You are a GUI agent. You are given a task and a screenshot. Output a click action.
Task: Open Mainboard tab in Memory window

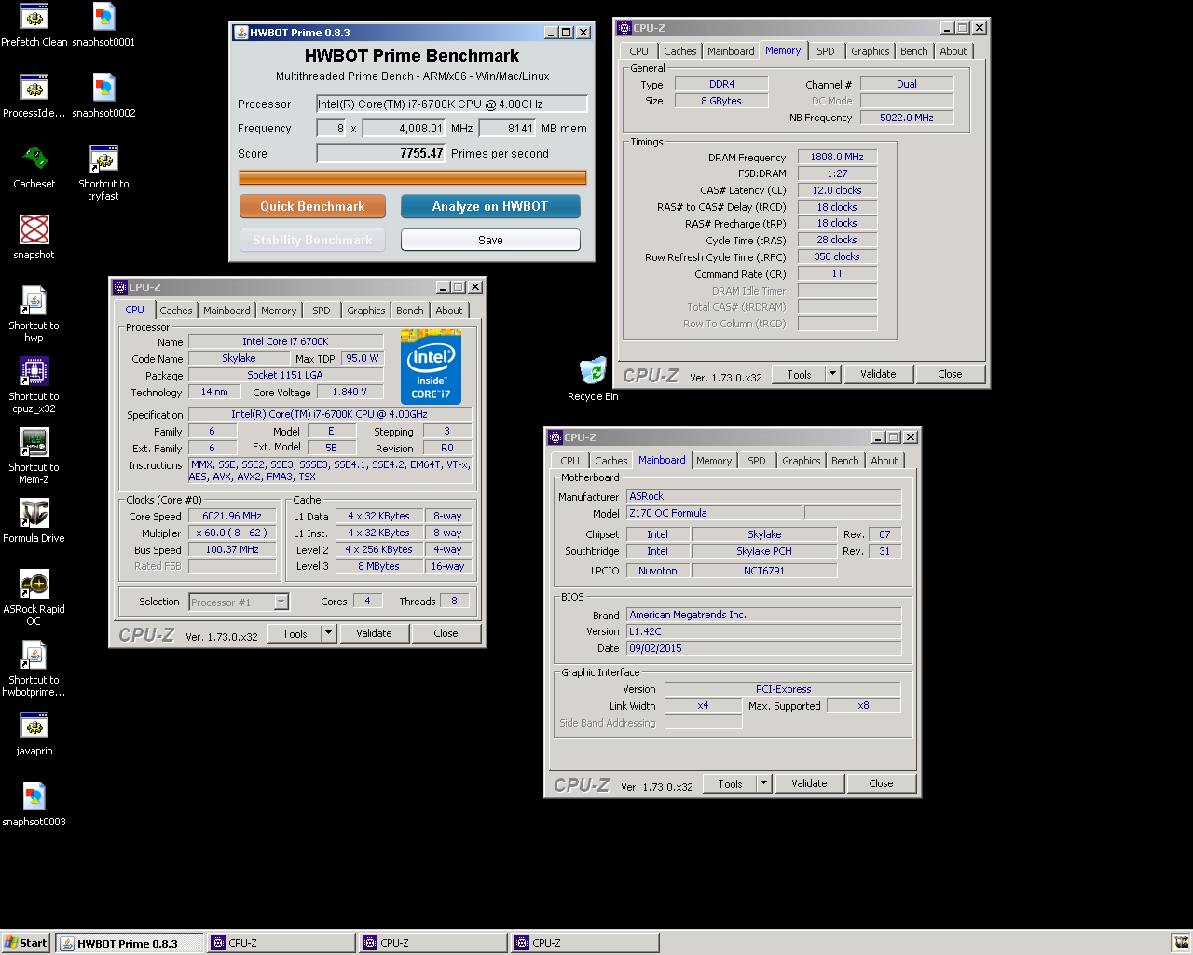(731, 51)
